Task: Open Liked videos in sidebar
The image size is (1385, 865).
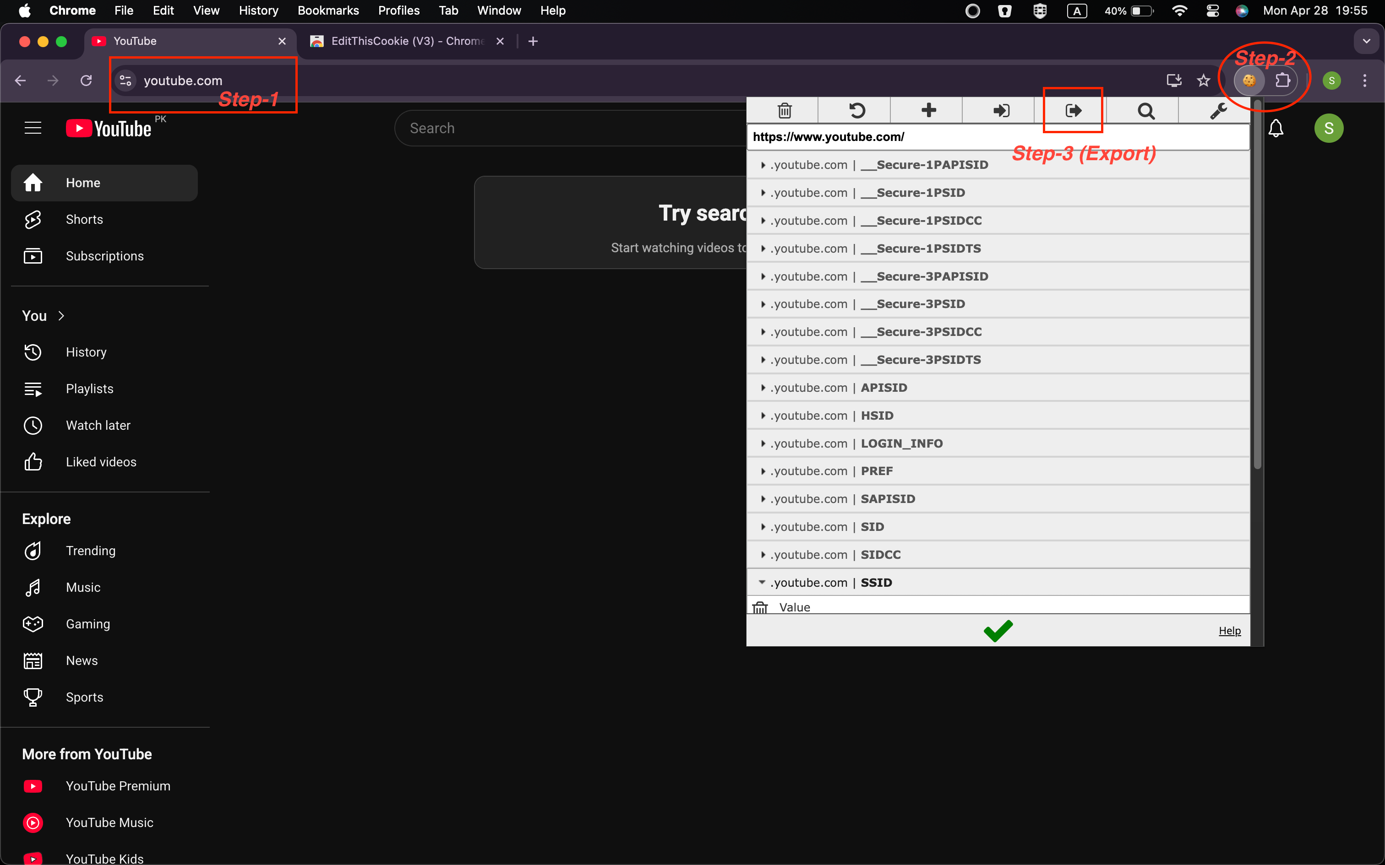Action: pyautogui.click(x=104, y=462)
